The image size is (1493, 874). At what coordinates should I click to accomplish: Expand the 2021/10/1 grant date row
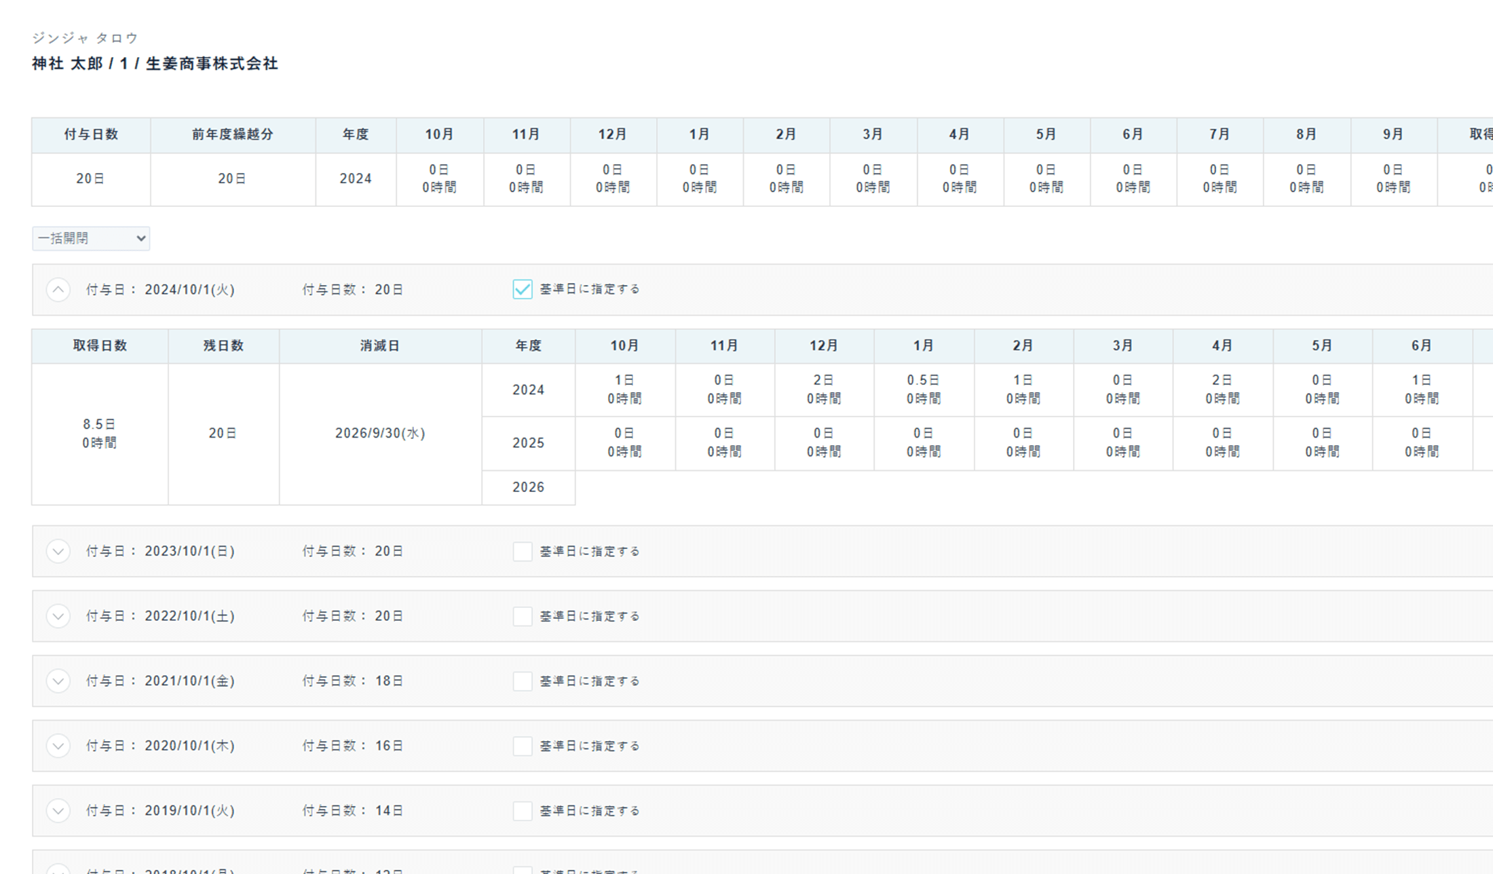coord(58,681)
